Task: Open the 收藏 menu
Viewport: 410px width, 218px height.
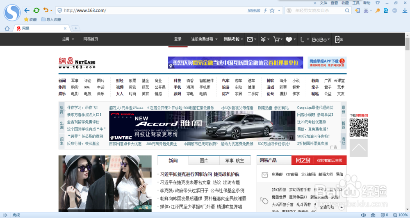Action: point(345,3)
